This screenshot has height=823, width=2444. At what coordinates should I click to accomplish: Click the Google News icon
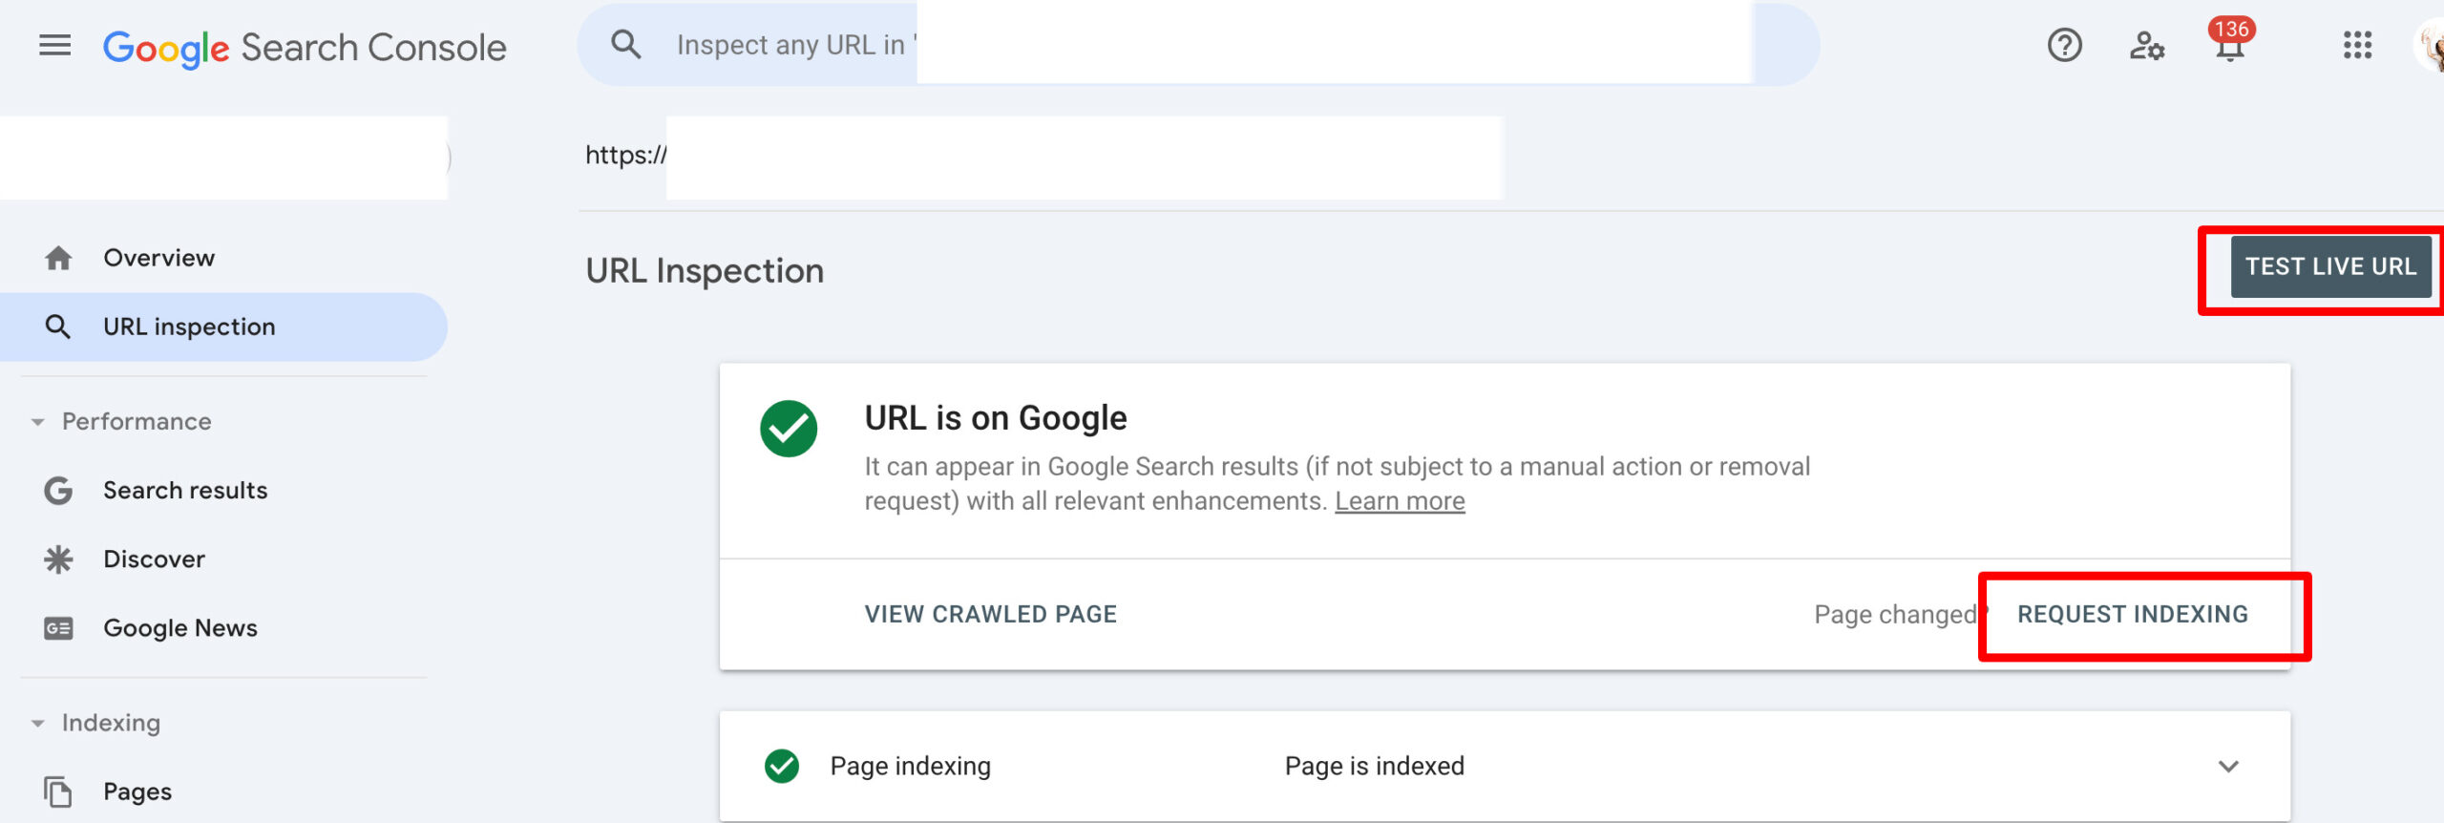pyautogui.click(x=58, y=627)
